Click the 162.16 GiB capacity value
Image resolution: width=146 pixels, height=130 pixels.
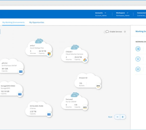[x=5, y=91]
